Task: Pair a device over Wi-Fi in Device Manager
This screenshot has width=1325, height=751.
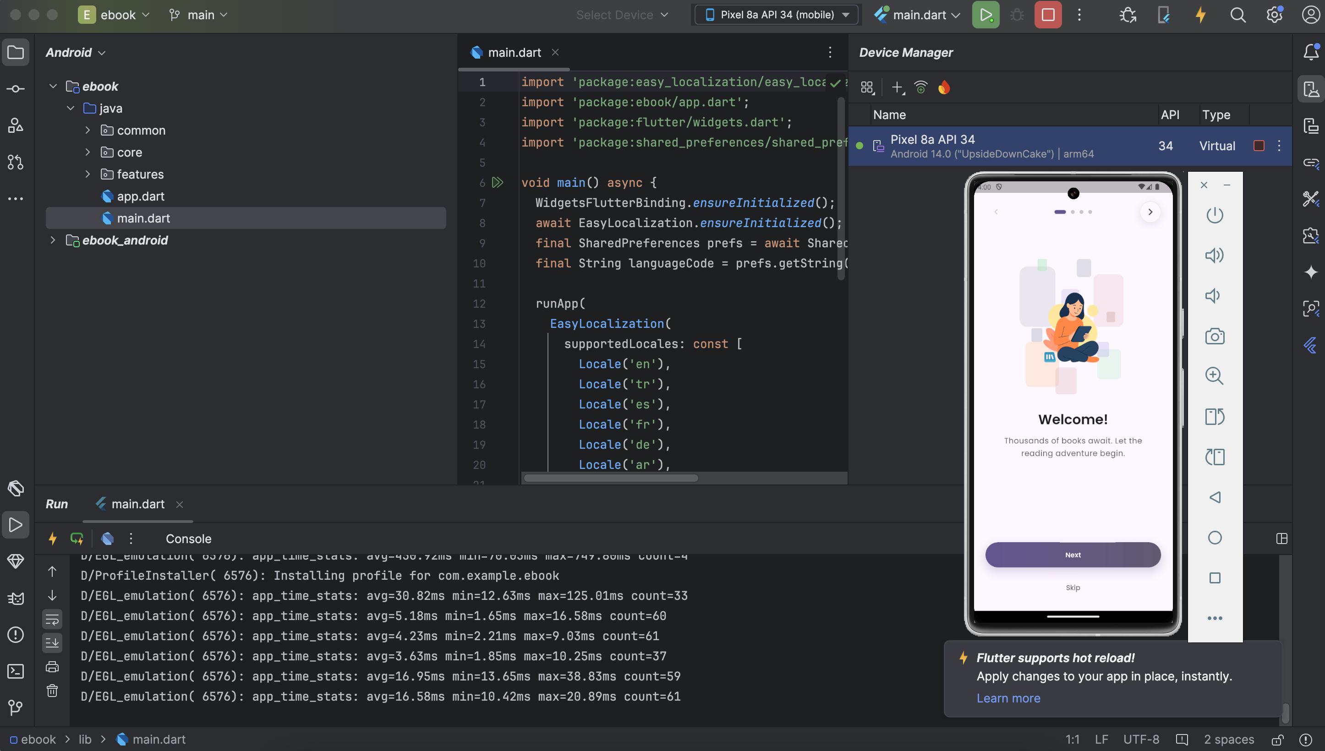Action: click(x=921, y=87)
